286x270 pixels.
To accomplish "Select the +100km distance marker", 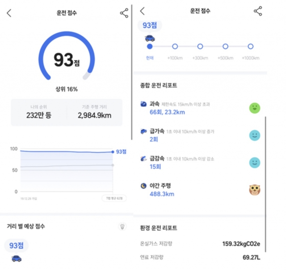I will [x=175, y=46].
